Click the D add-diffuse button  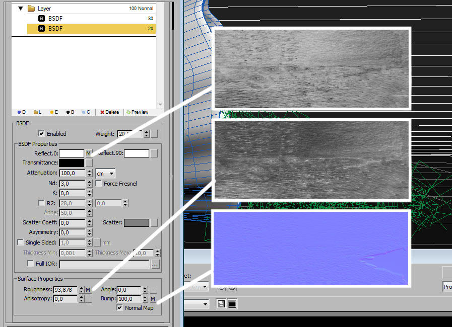click(x=22, y=112)
